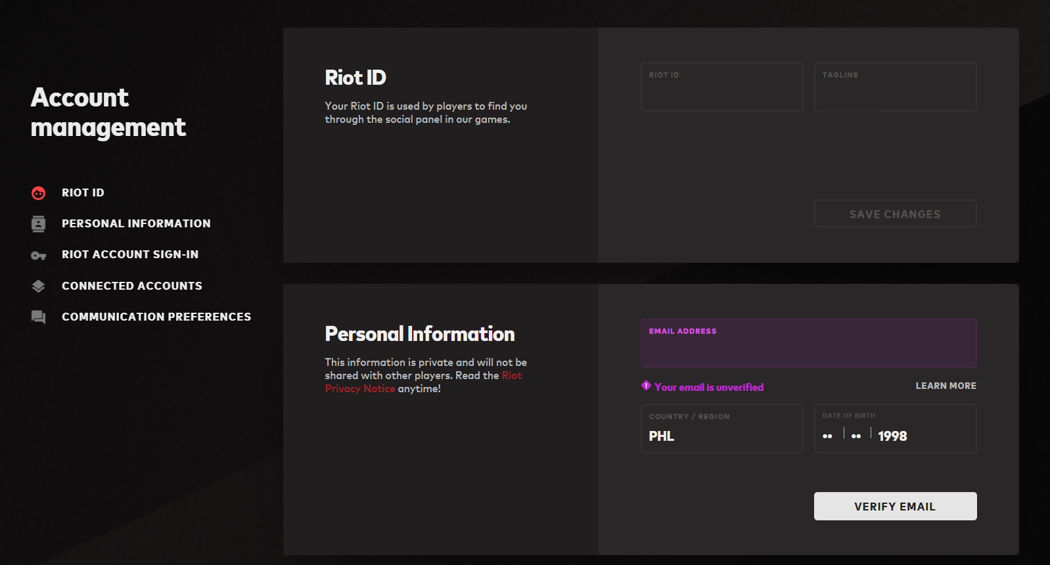Click the VERIFY EMAIL button
Image resolution: width=1050 pixels, height=565 pixels.
(x=895, y=506)
